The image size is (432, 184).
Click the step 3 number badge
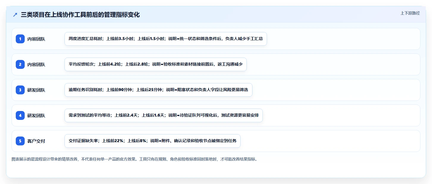pyautogui.click(x=20, y=90)
